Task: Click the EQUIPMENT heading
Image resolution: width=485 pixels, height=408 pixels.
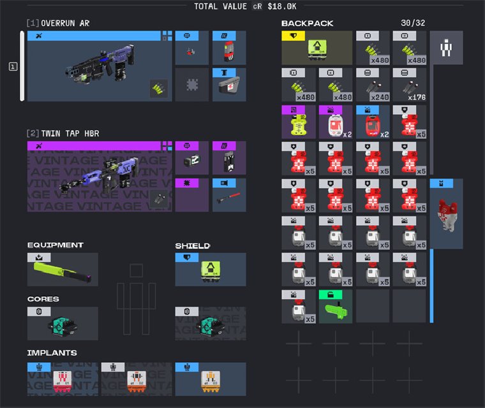Action: [56, 245]
